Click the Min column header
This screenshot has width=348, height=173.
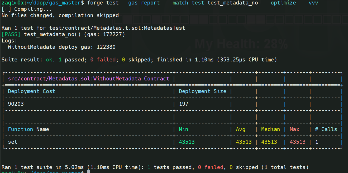(184, 129)
